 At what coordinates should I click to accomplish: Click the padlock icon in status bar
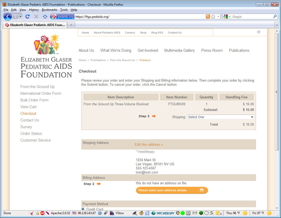click(37, 213)
